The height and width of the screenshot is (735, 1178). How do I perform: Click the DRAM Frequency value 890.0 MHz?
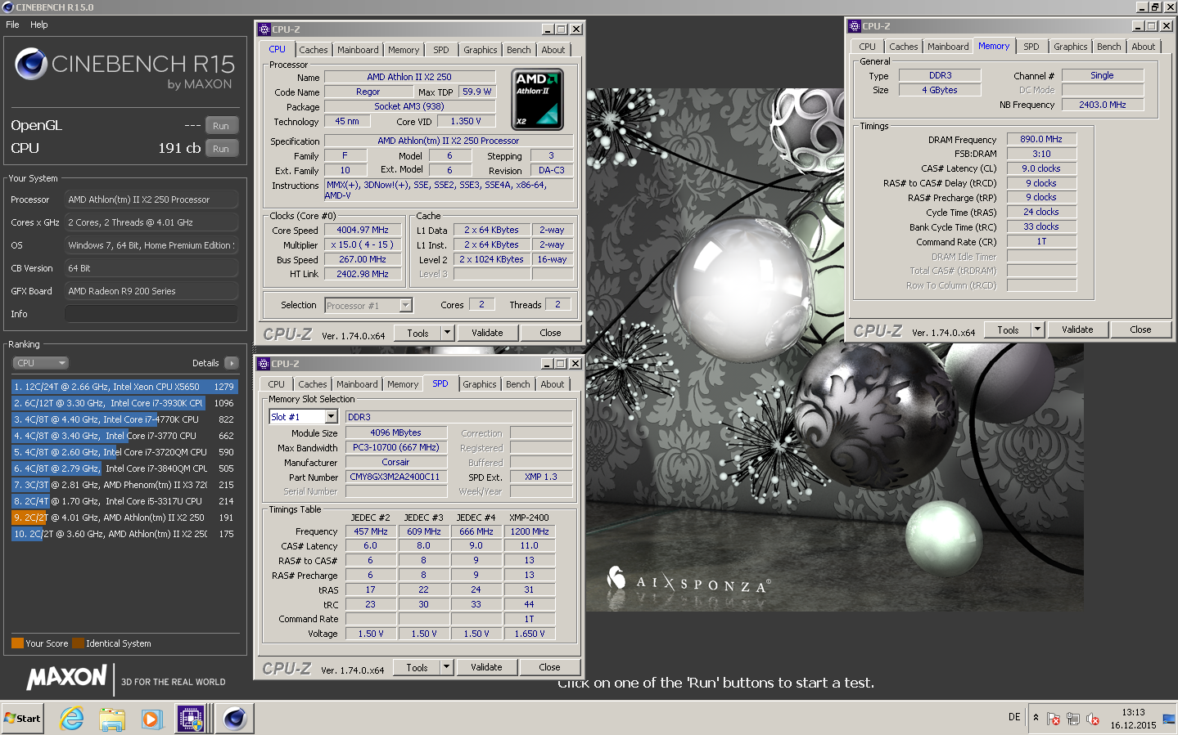(x=1041, y=139)
